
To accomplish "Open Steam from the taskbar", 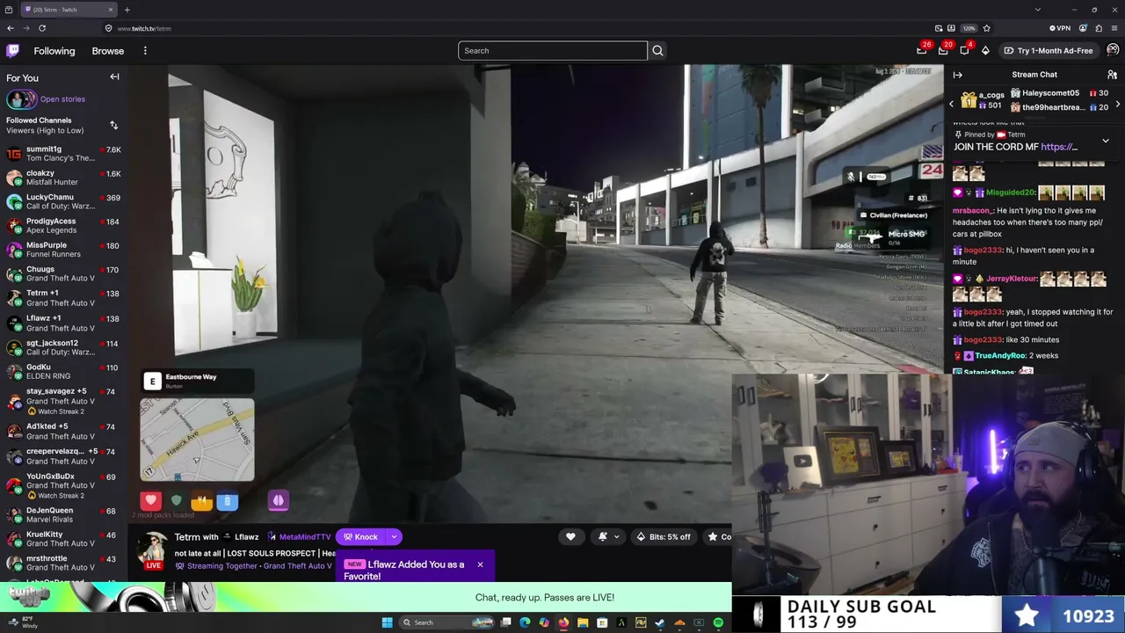I will pyautogui.click(x=660, y=622).
